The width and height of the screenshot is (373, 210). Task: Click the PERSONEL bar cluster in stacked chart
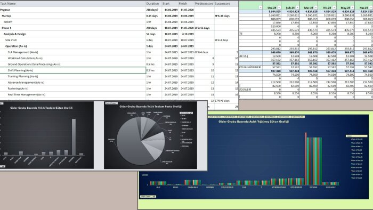tap(313, 159)
